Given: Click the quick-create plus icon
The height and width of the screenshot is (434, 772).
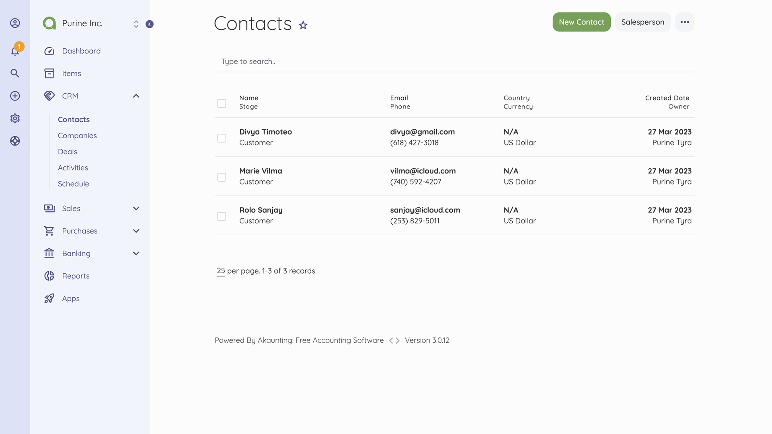Looking at the screenshot, I should 15,96.
